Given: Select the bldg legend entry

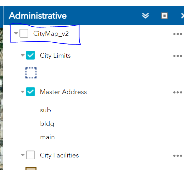Looking at the screenshot, I should coord(47,124).
